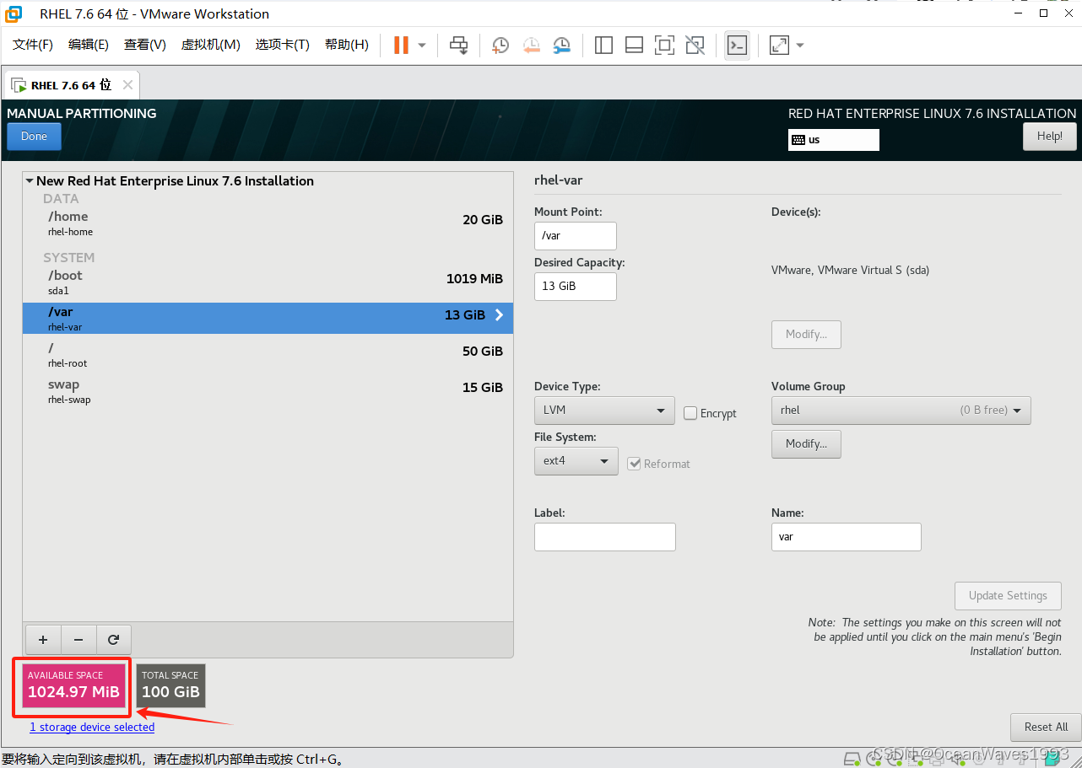The height and width of the screenshot is (768, 1082).
Task: Click the disabled Modify button under Device(s)
Action: [806, 335]
